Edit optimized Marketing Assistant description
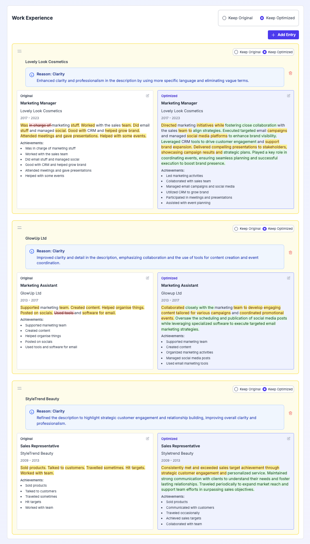The width and height of the screenshot is (310, 544). coord(288,278)
